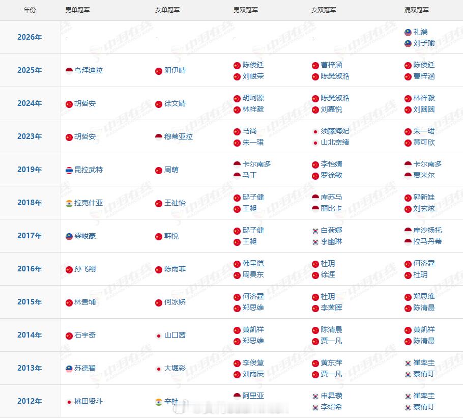
Task: Click the 女双冠军 column header
Action: pyautogui.click(x=324, y=10)
